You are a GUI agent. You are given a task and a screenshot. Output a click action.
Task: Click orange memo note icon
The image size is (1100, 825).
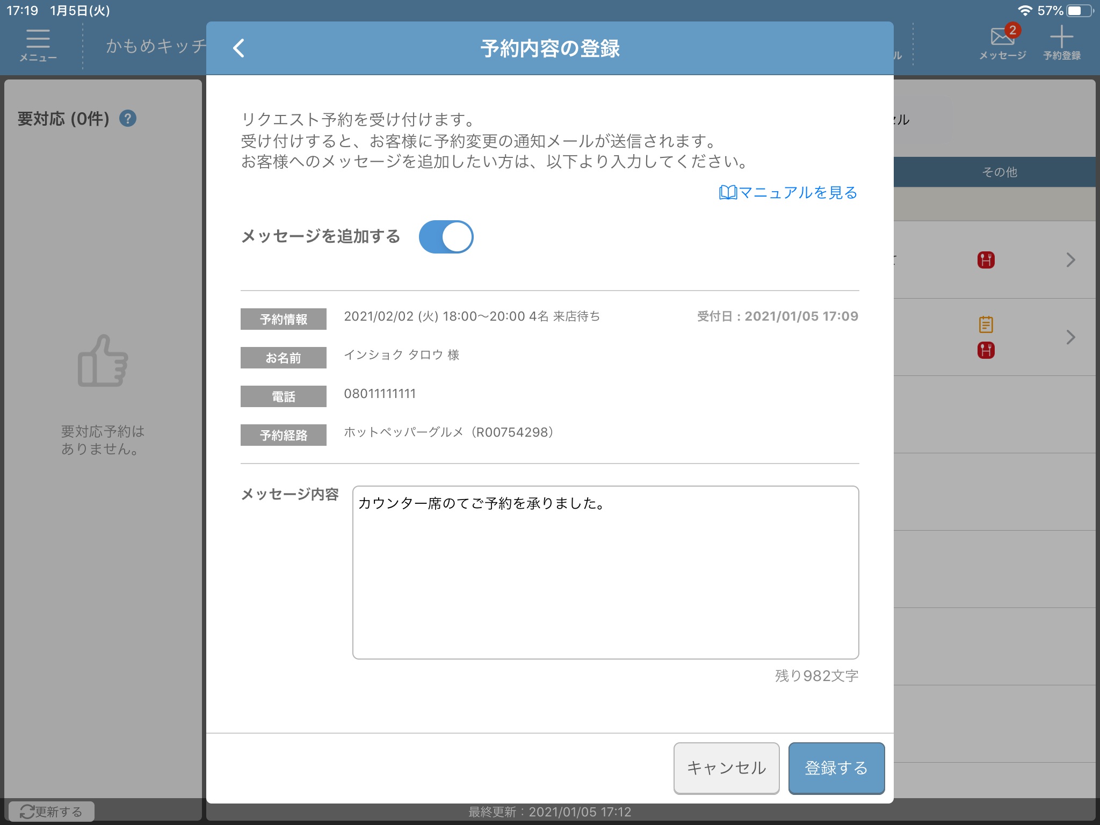[x=986, y=324]
